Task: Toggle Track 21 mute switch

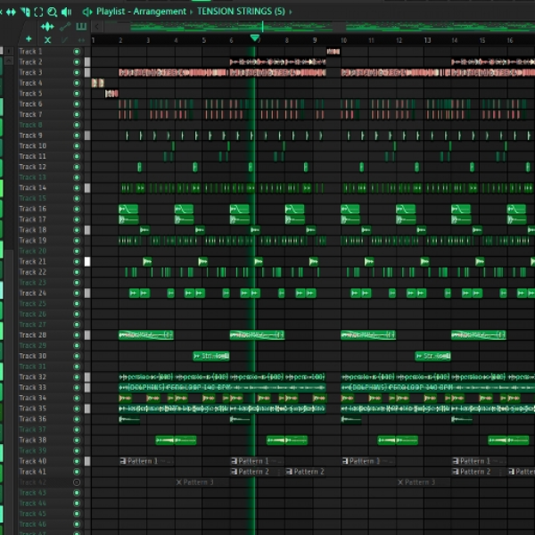Action: point(77,261)
